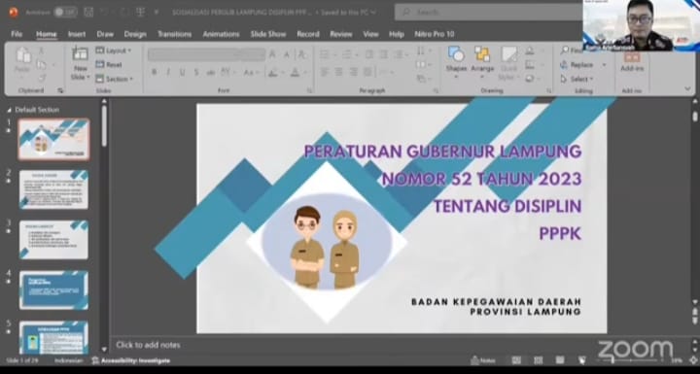Toggle Bold formatting

(x=154, y=72)
